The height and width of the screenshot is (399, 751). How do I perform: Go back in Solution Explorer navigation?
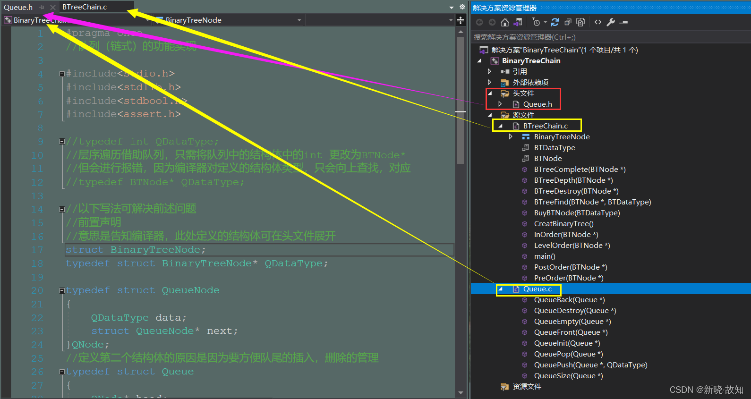[479, 22]
